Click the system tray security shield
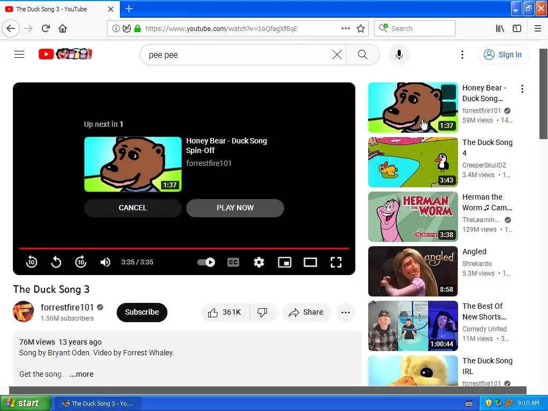The image size is (548, 411). point(489,404)
